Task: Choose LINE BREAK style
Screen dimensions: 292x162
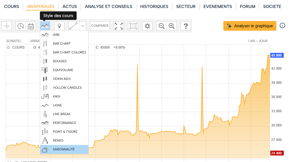Action: coord(64,114)
